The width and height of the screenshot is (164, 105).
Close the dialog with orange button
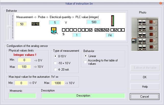[x=160, y=3]
